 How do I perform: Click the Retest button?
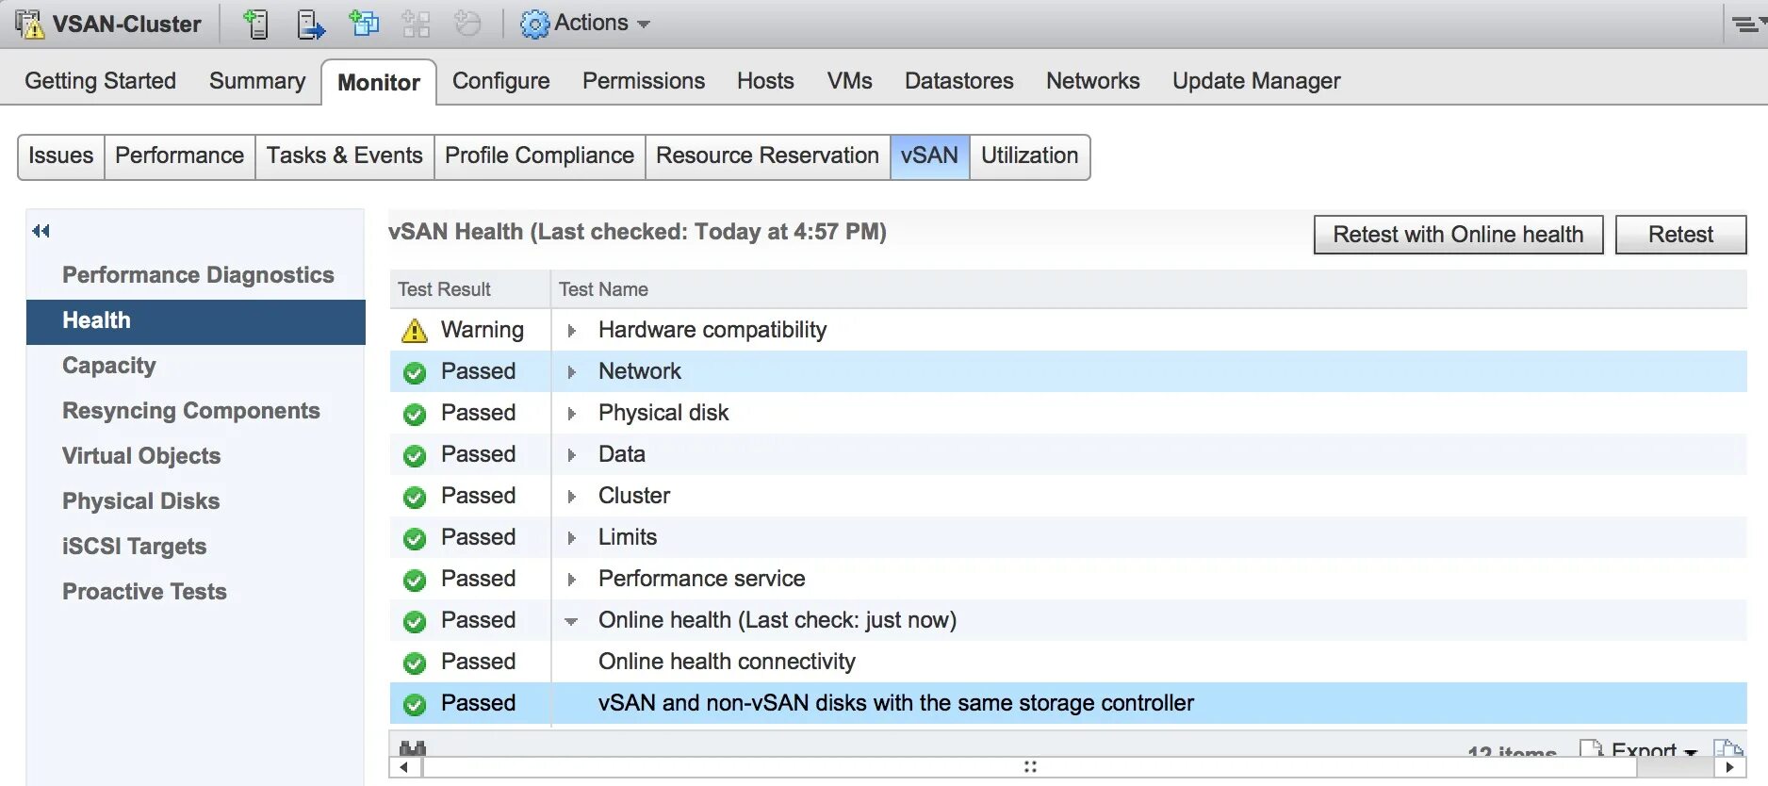pos(1681,235)
